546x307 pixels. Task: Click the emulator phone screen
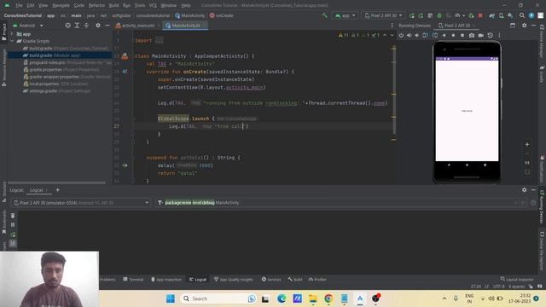[467, 111]
